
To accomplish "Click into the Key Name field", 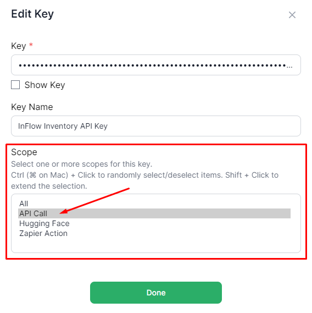I will point(156,126).
